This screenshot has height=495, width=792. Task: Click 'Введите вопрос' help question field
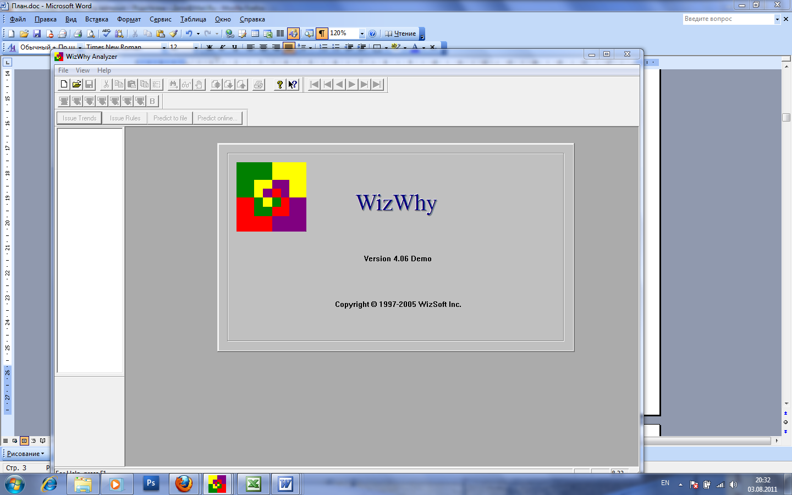click(x=728, y=19)
